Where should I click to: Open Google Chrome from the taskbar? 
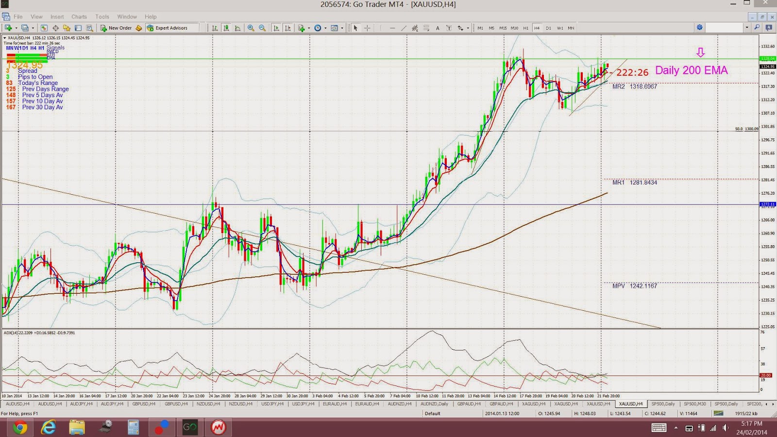coord(20,428)
